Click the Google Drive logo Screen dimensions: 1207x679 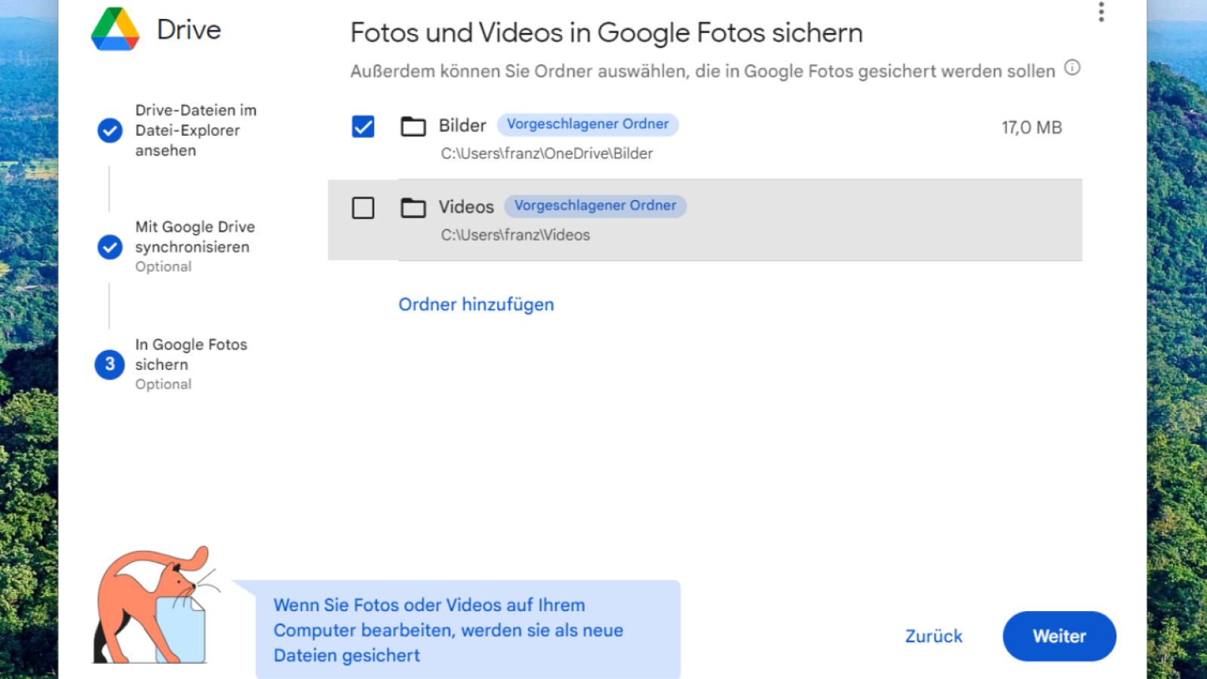(115, 29)
